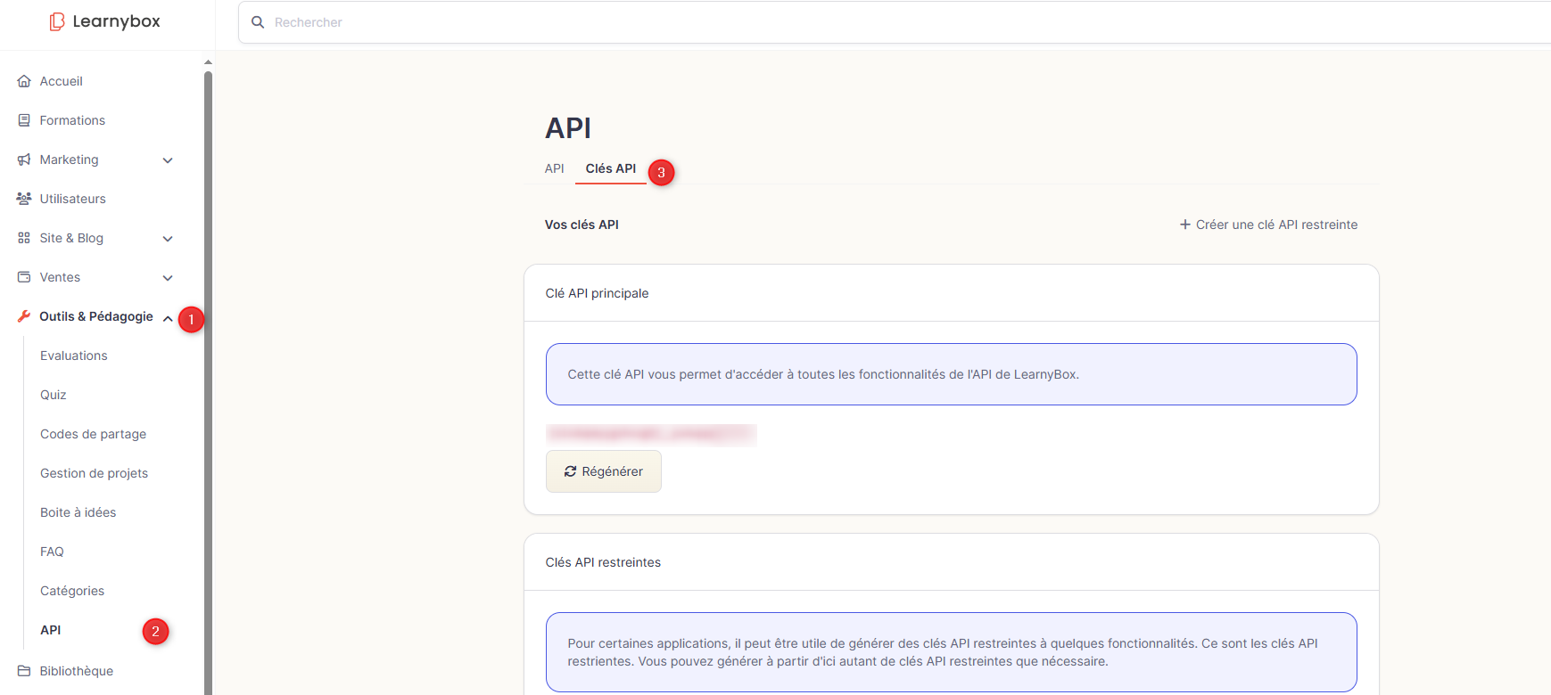Expand the Marketing submenu chevron
The width and height of the screenshot is (1551, 695).
click(x=168, y=160)
